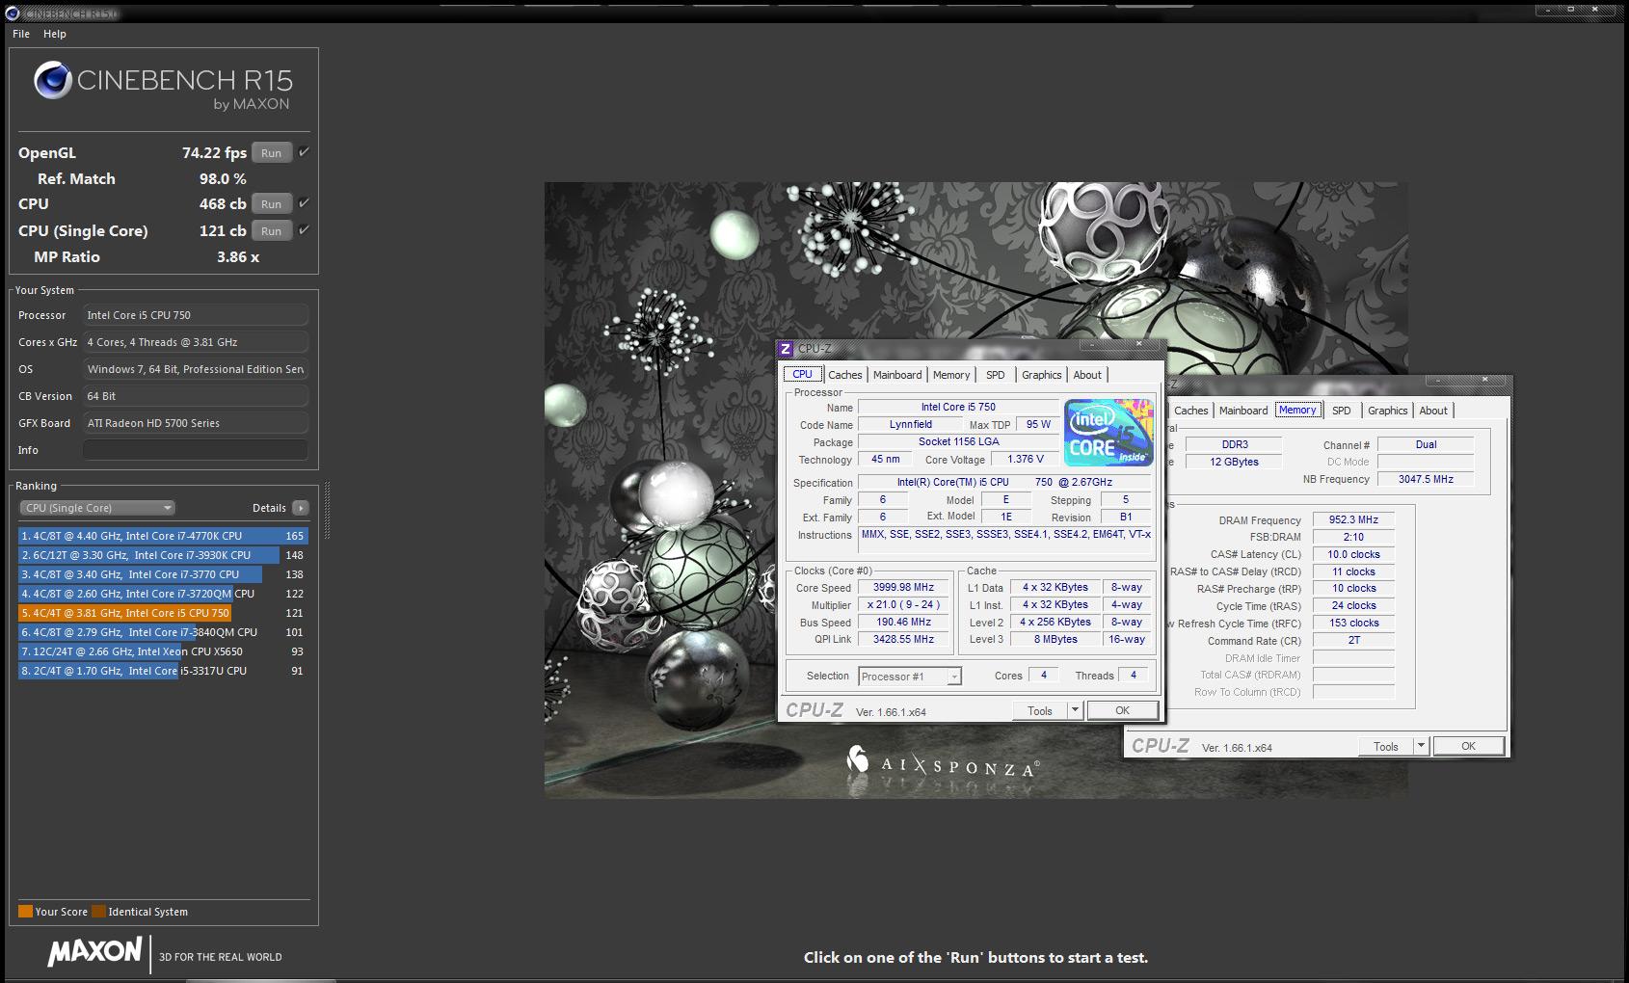This screenshot has height=983, width=1629.
Task: Click the ranking panel splitter handle
Action: click(328, 510)
